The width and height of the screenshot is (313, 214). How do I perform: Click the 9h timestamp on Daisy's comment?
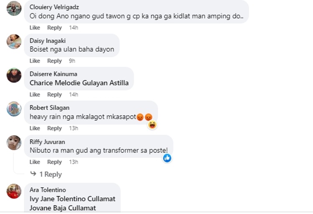click(x=72, y=61)
